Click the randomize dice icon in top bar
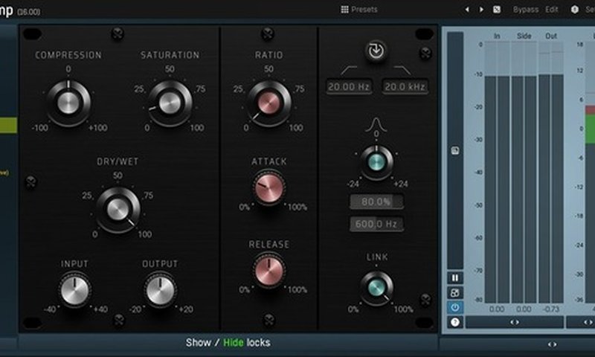595x357 pixels. click(497, 10)
